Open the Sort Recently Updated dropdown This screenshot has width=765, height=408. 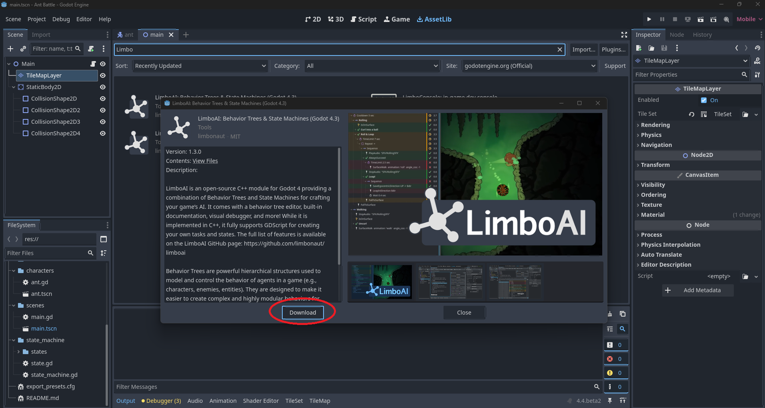point(200,66)
